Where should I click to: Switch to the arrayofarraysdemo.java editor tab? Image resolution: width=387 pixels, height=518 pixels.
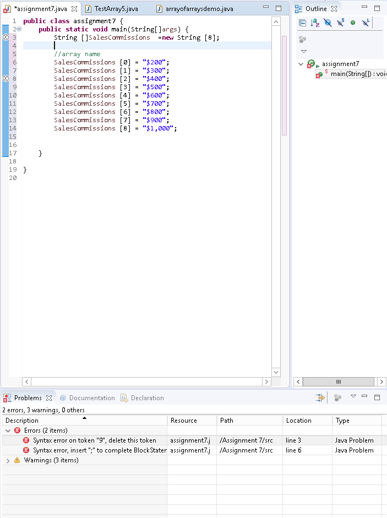pos(199,9)
